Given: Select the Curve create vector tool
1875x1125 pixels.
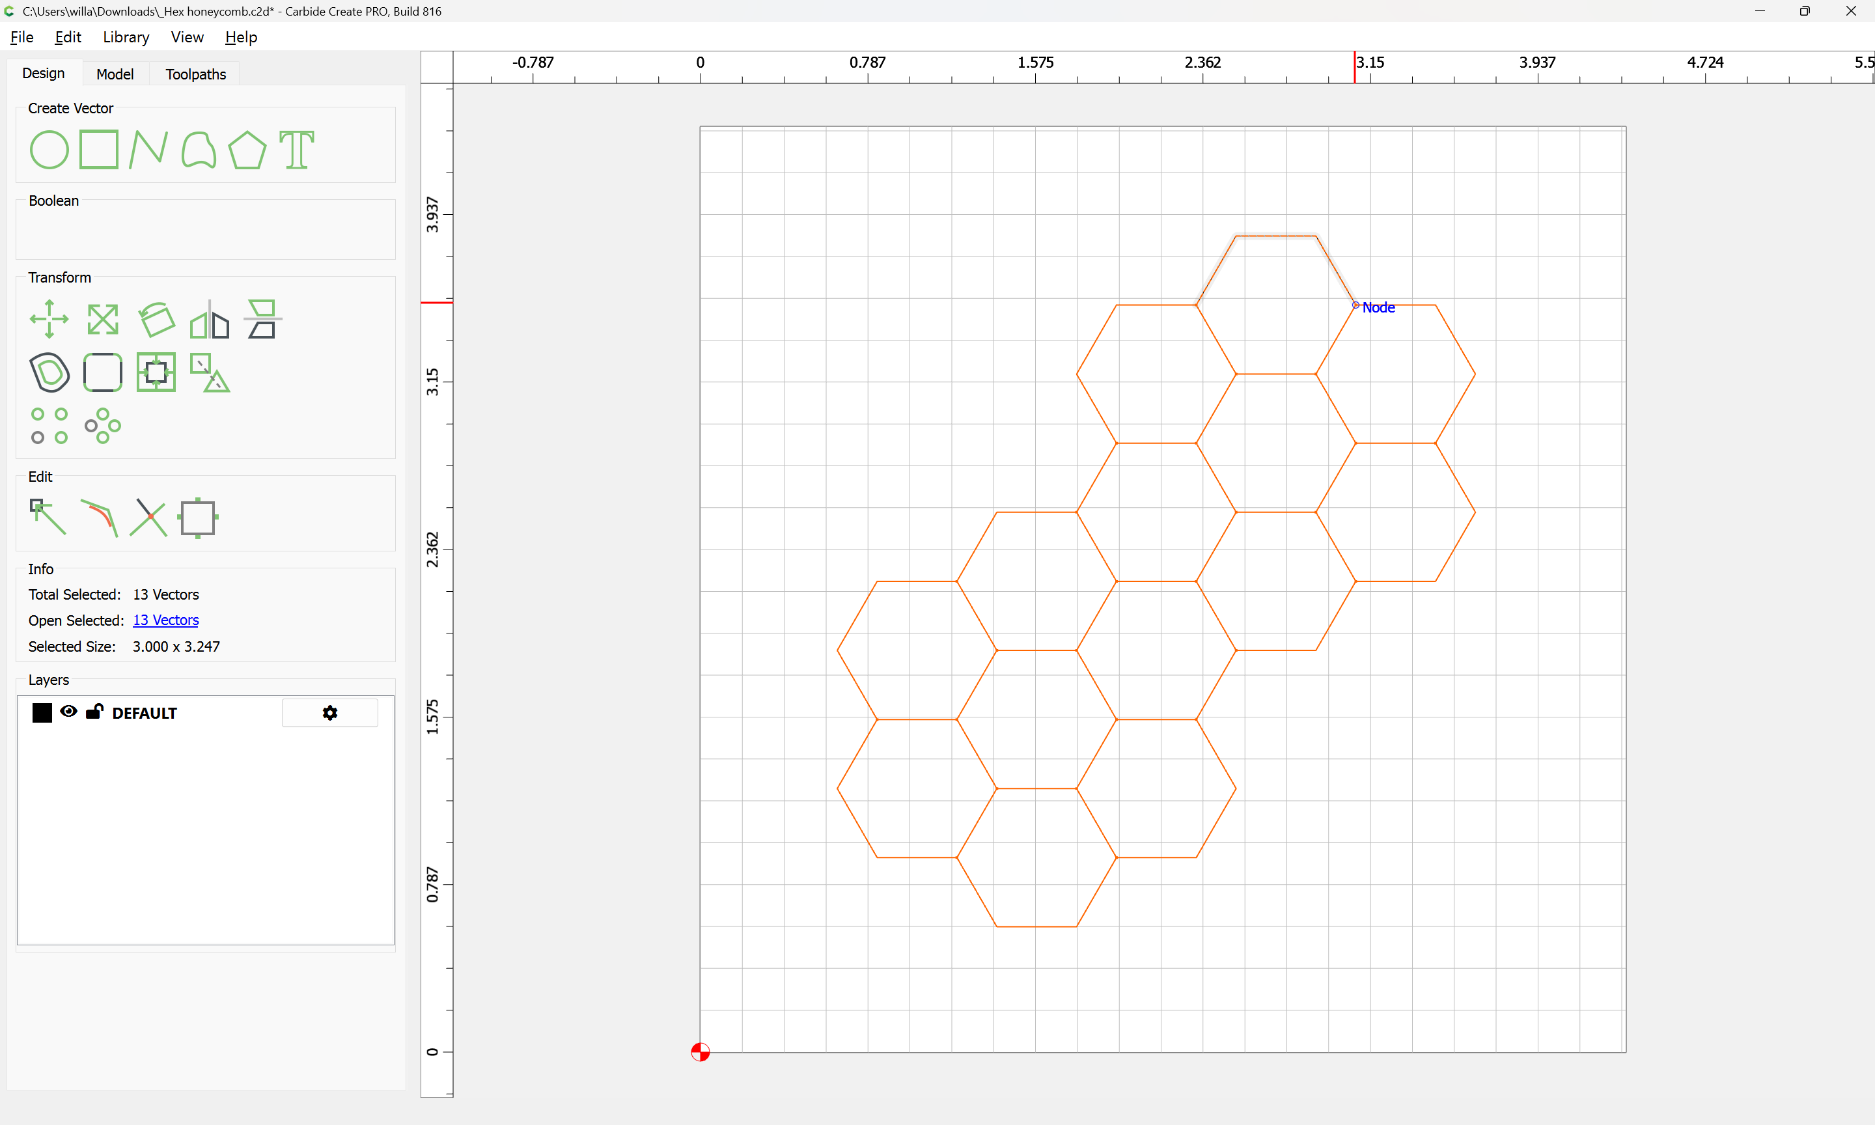Looking at the screenshot, I should point(199,149).
